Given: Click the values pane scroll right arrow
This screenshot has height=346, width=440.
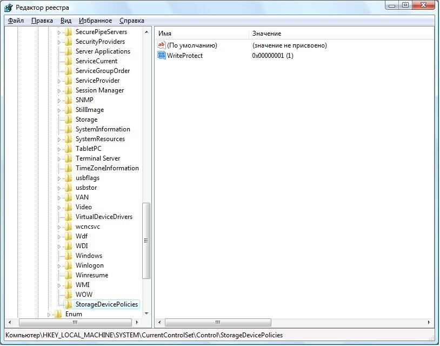Looking at the screenshot, I should pyautogui.click(x=429, y=322).
